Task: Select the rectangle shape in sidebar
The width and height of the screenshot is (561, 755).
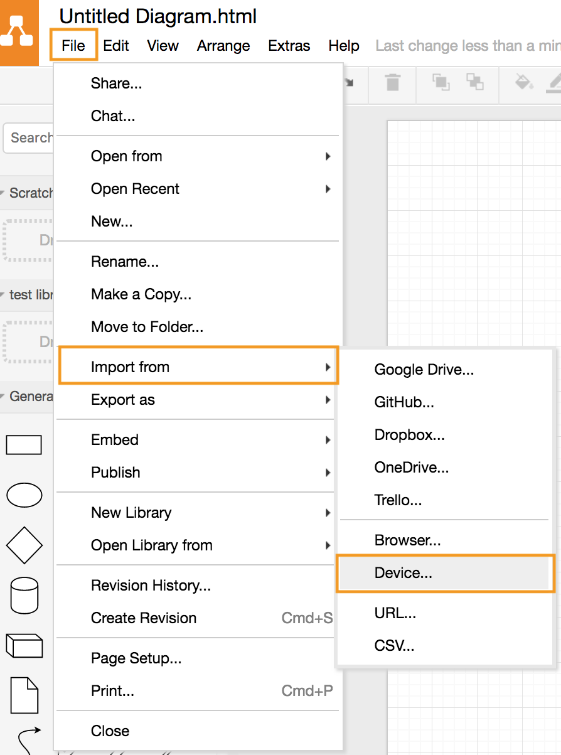Action: (24, 444)
